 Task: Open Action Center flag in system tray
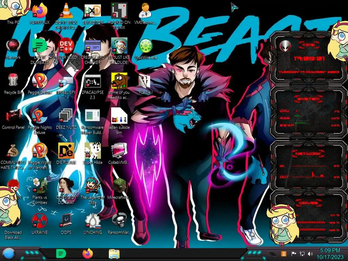pyautogui.click(x=294, y=254)
